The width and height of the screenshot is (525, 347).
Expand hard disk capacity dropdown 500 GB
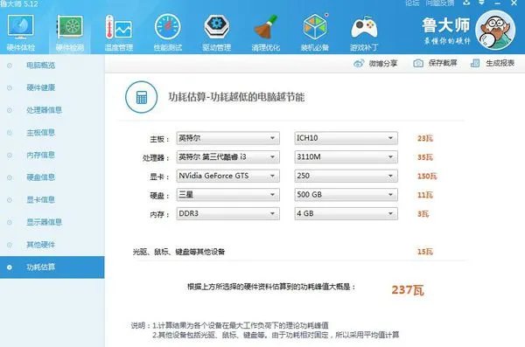(x=346, y=195)
